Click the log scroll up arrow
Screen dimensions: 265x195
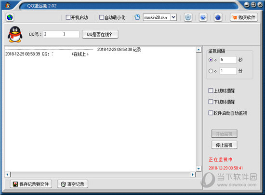[199, 50]
